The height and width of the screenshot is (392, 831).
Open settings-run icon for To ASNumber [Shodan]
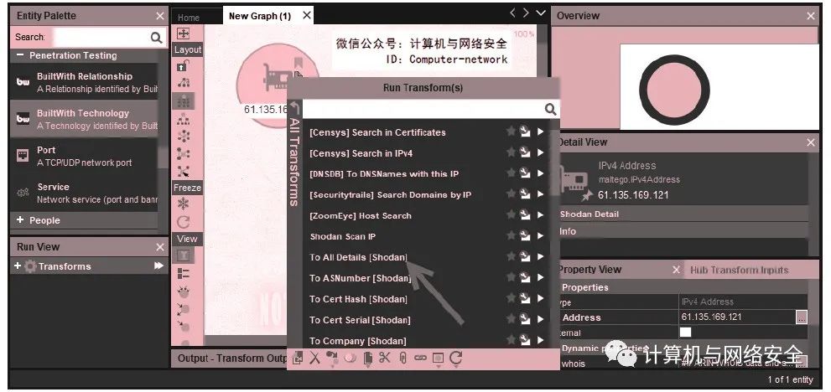tap(525, 277)
